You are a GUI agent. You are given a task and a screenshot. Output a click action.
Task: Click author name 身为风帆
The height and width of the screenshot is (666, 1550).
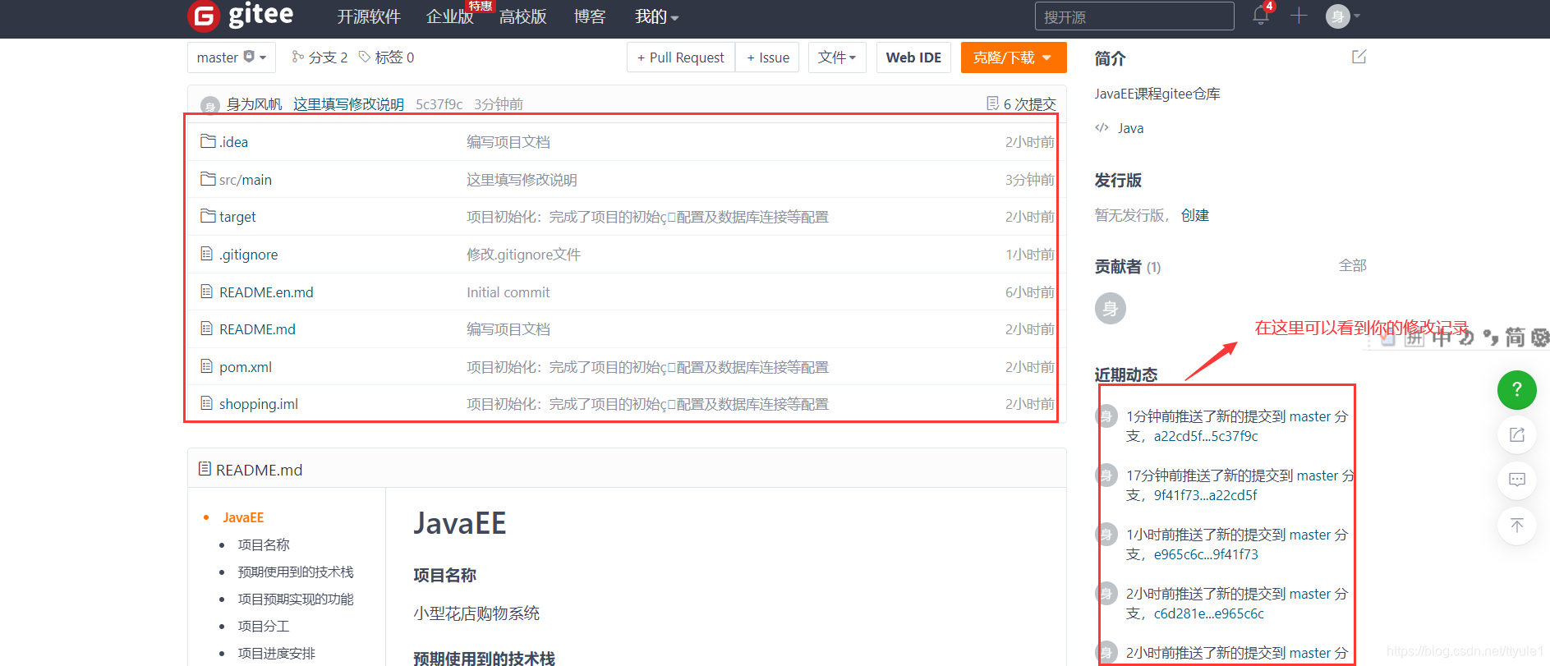pyautogui.click(x=254, y=104)
